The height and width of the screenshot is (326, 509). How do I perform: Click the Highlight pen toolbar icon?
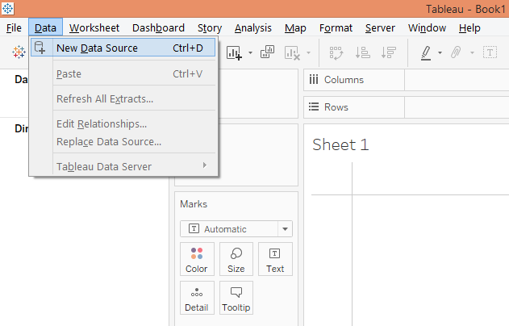(x=427, y=52)
